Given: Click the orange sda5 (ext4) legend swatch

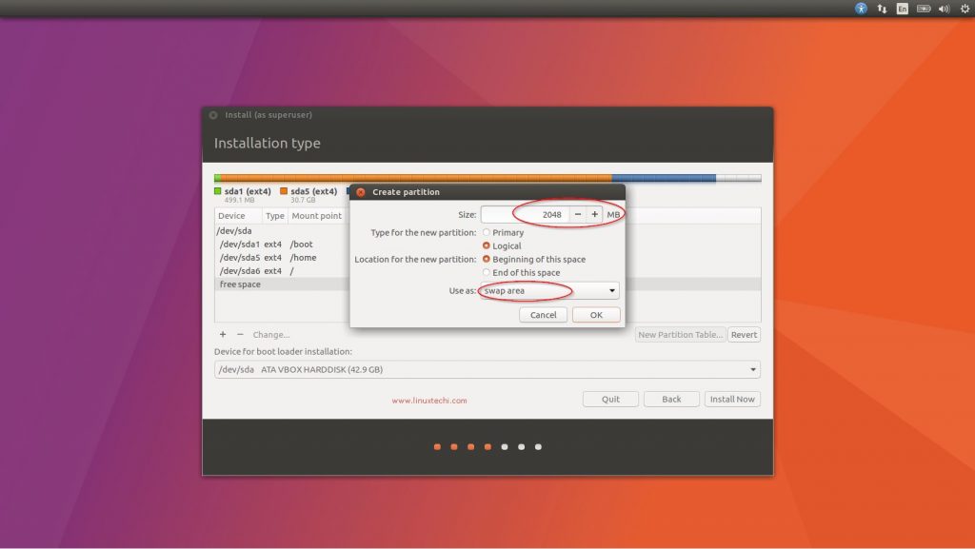Looking at the screenshot, I should click(284, 191).
